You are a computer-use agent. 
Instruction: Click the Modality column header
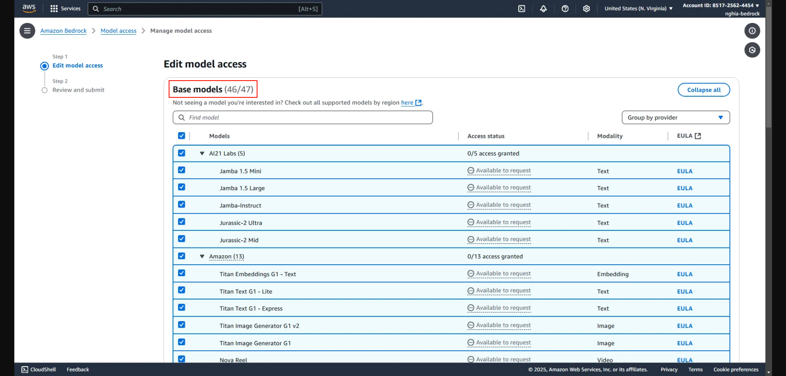point(610,136)
